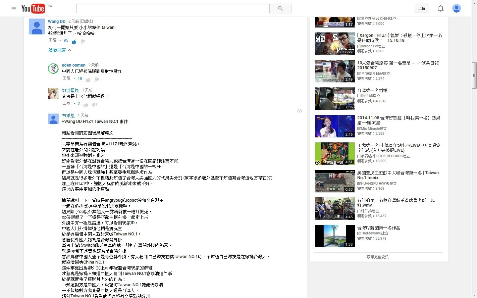477x298 pixels.
Task: Click 顯示完整資訊 to show more
Action: pos(378,257)
